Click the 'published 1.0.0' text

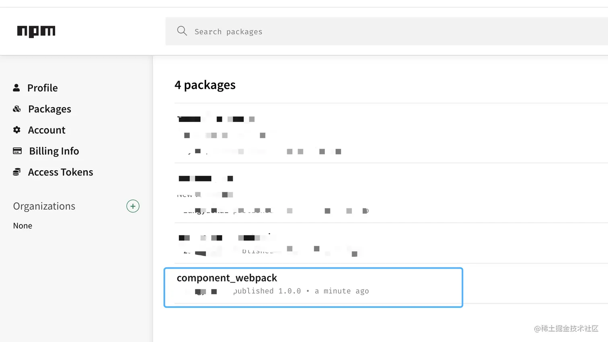coord(267,291)
